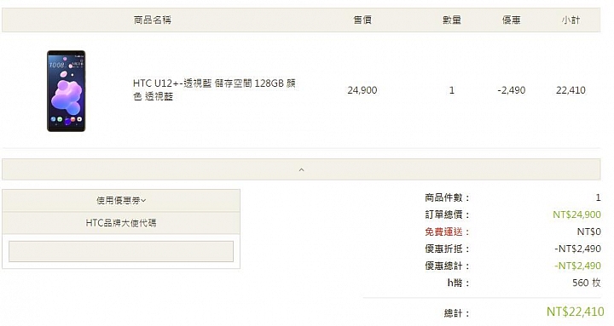
Task: Click the 22,410 subtotal in the product row
Action: click(571, 90)
